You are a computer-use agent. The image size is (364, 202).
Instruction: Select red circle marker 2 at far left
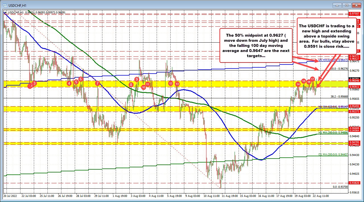point(31,86)
